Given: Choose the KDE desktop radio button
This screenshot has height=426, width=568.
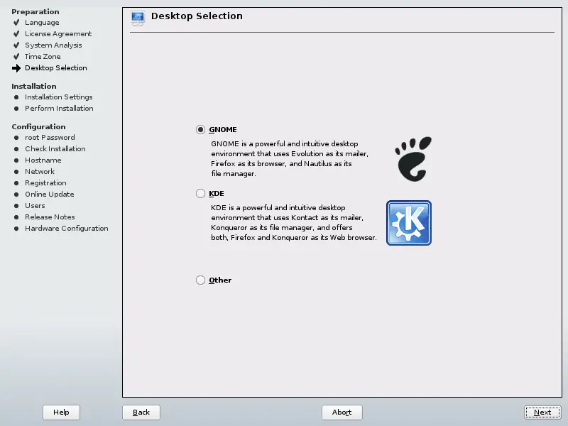Looking at the screenshot, I should pyautogui.click(x=200, y=193).
